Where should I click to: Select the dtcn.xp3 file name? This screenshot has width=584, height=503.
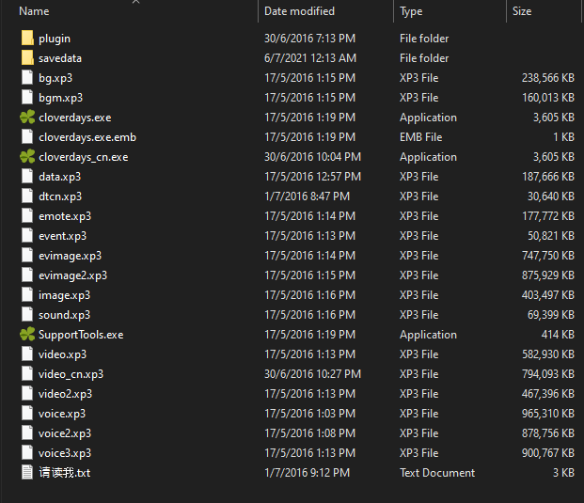pyautogui.click(x=60, y=196)
